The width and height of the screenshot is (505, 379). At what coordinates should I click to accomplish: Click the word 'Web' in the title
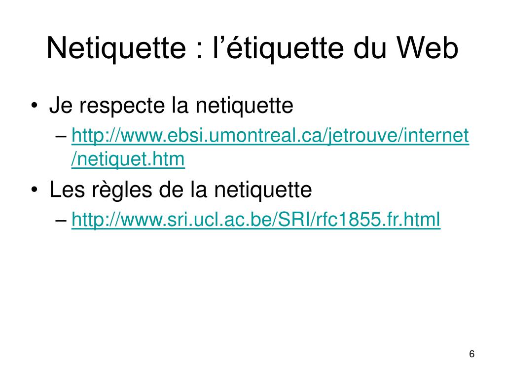pos(428,48)
